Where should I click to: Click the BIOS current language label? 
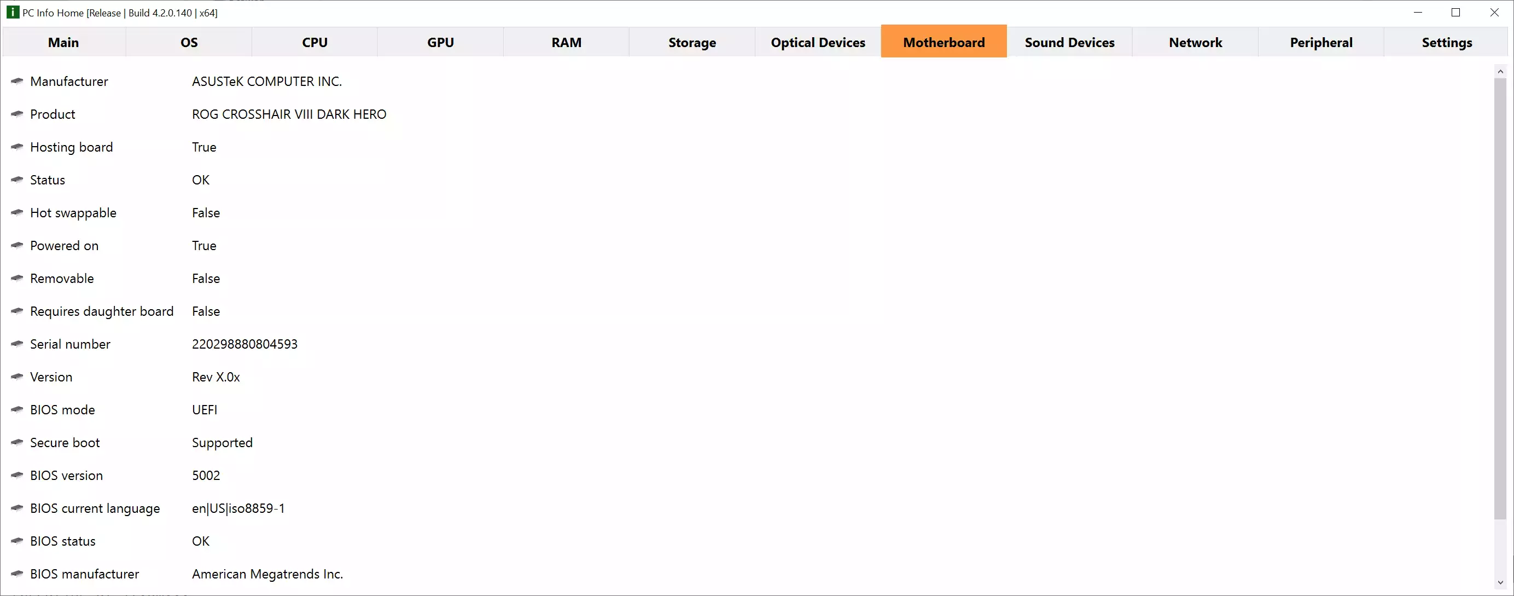point(95,508)
